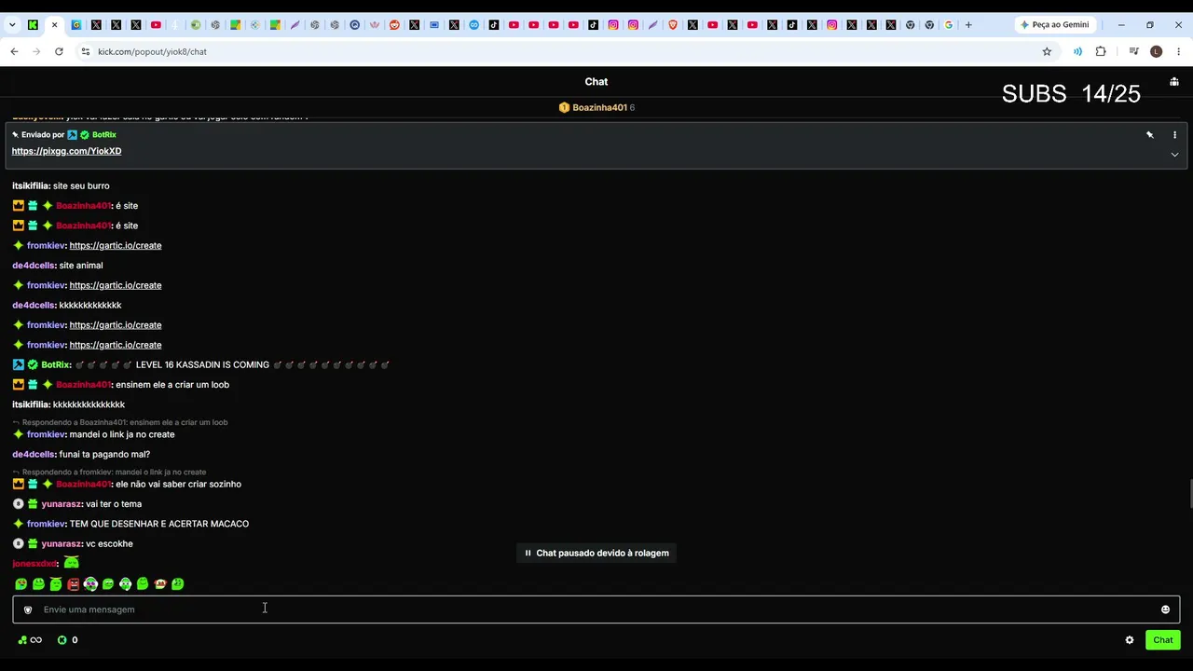View site information icon in address bar
This screenshot has height=671, width=1193.
pyautogui.click(x=85, y=51)
